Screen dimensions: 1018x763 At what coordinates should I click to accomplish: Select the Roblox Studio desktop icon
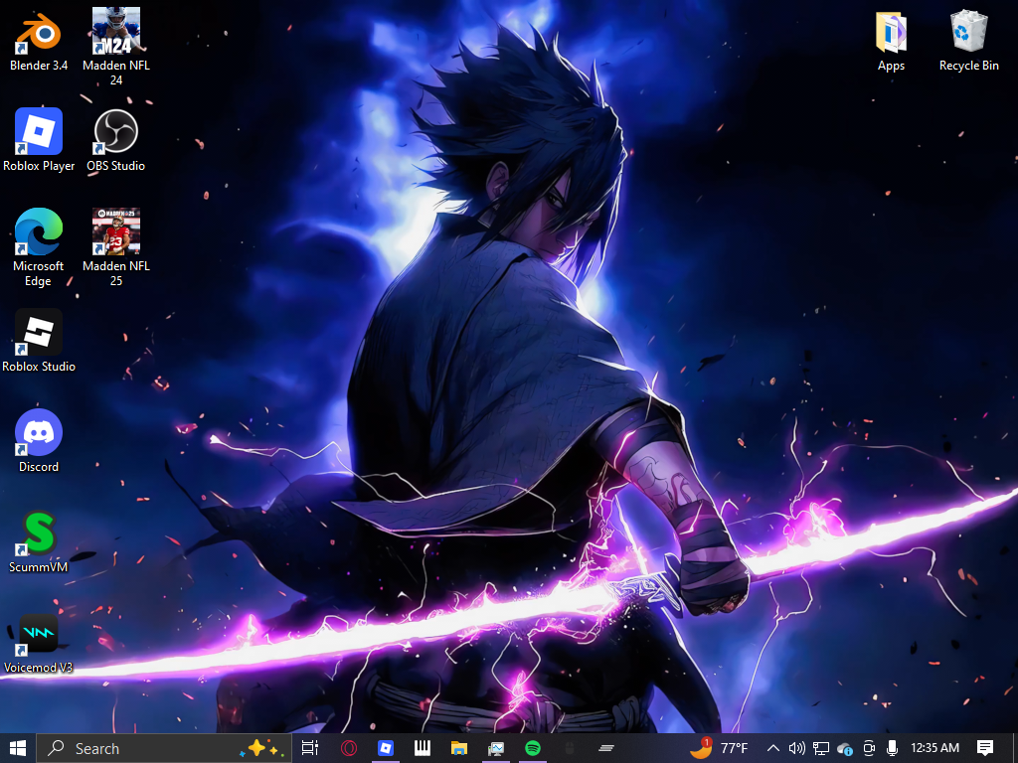tap(39, 341)
